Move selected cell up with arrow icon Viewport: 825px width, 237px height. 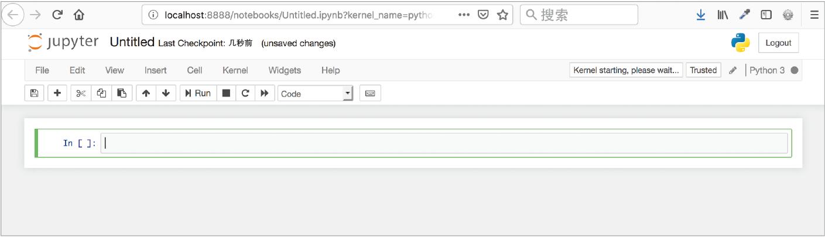(146, 93)
